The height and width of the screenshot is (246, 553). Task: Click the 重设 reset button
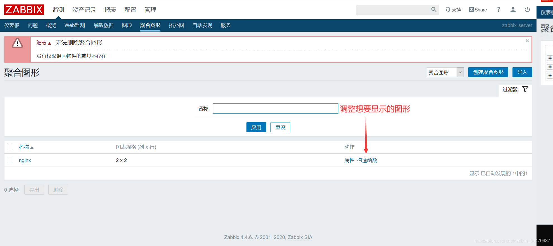[280, 127]
